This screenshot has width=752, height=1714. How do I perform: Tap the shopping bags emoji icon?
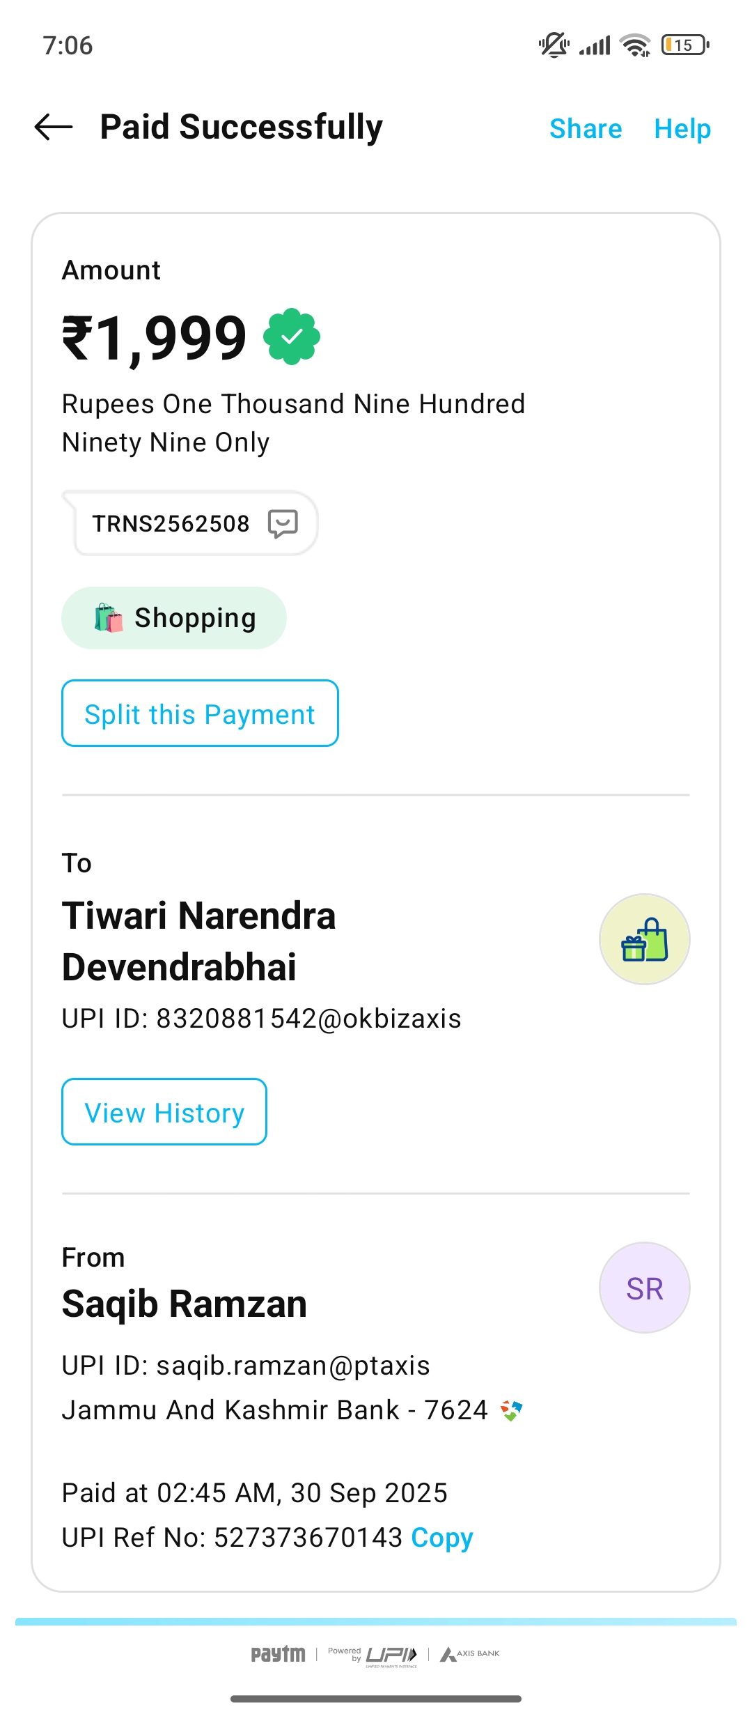pyautogui.click(x=109, y=618)
